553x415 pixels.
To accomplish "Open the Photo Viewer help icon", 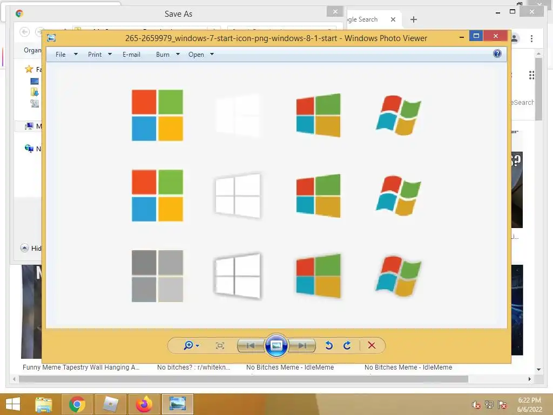I will [497, 53].
